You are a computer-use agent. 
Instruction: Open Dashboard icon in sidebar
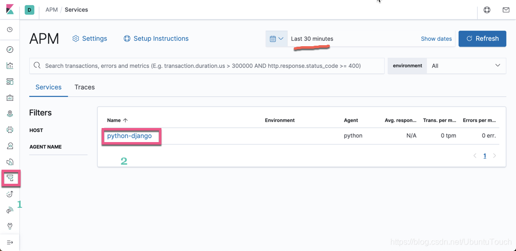pyautogui.click(x=10, y=81)
